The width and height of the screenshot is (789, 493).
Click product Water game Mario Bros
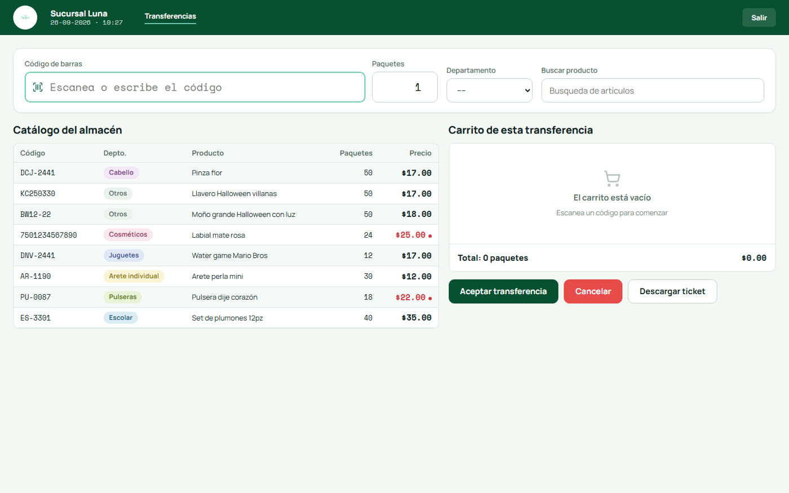(229, 256)
